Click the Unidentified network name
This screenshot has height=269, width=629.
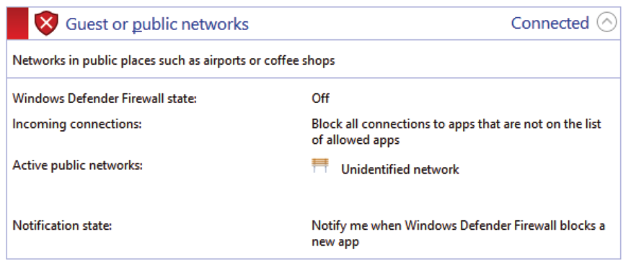400,170
